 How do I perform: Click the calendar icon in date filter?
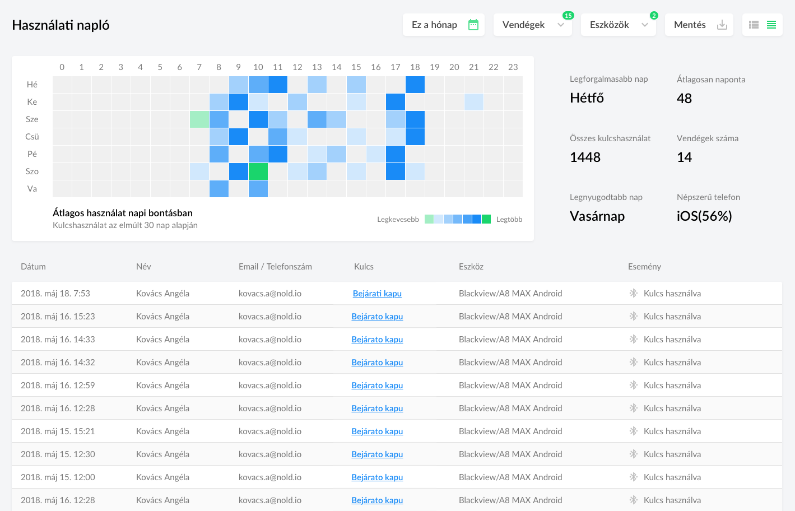point(473,25)
